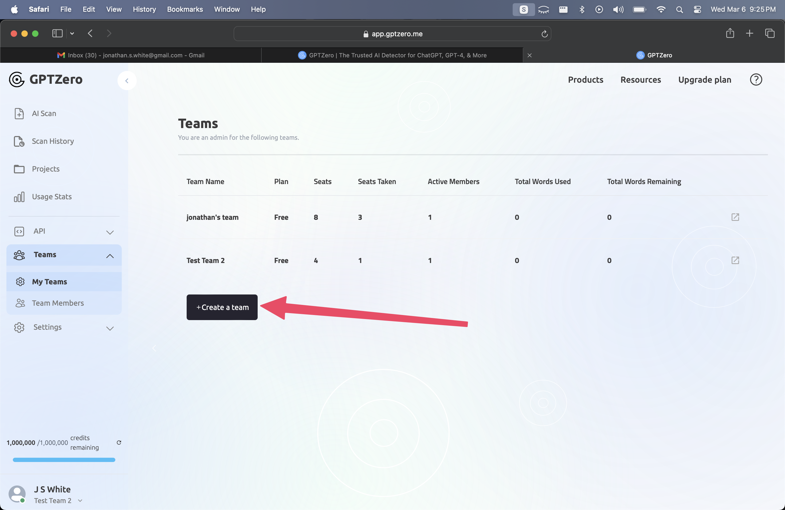Open the File menu
The height and width of the screenshot is (510, 785).
pos(66,10)
